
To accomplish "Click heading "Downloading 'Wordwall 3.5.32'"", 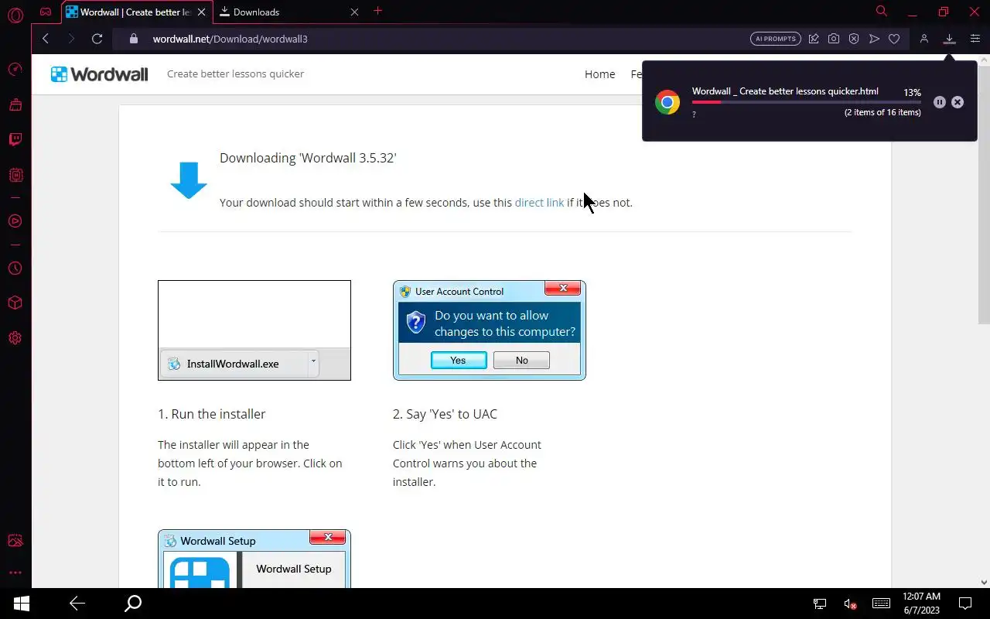I will point(308,158).
